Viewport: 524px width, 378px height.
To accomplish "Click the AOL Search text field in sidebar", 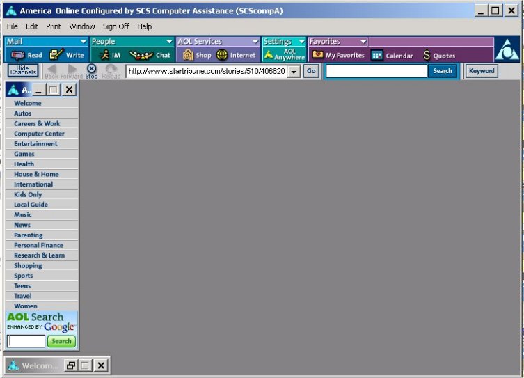I will click(x=26, y=341).
